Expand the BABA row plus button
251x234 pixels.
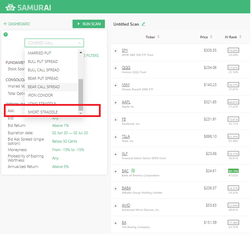[115, 189]
